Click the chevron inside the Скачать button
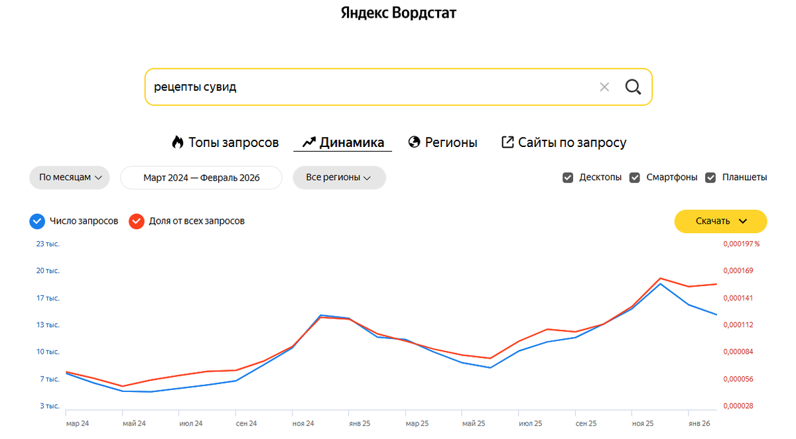 point(742,221)
